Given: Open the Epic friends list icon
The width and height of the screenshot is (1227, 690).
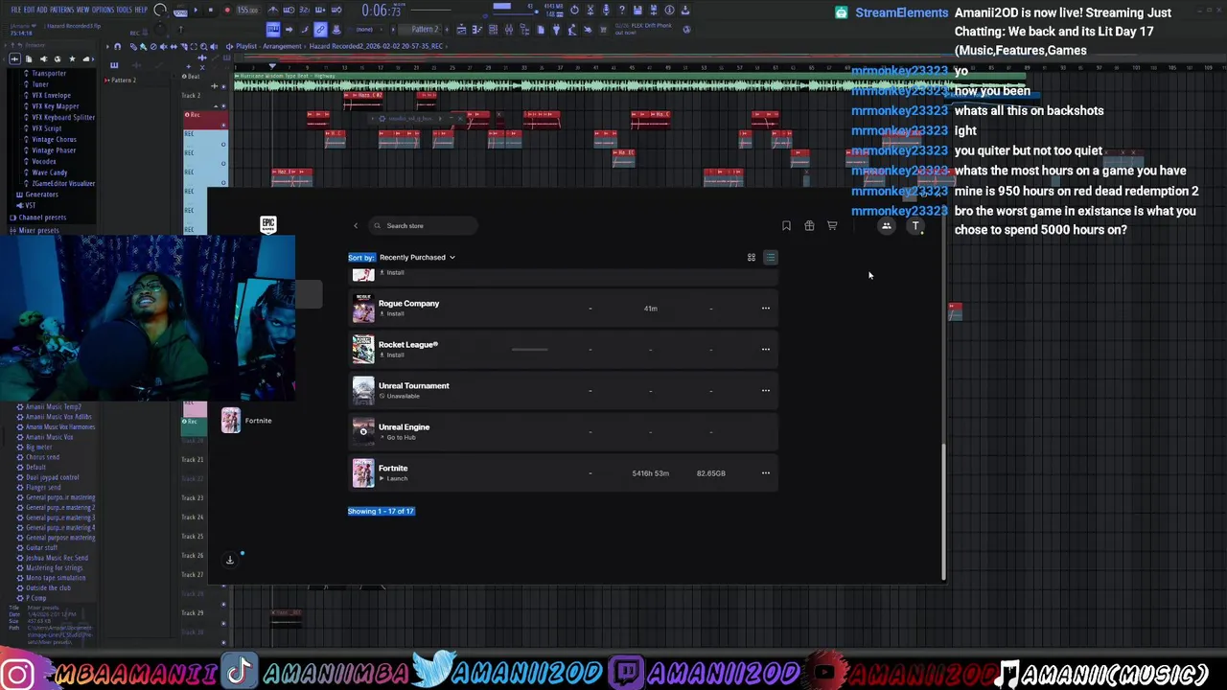Looking at the screenshot, I should pyautogui.click(x=887, y=226).
